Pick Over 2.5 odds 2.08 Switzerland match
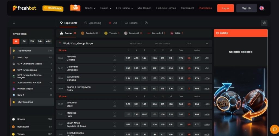 [x=181, y=78]
